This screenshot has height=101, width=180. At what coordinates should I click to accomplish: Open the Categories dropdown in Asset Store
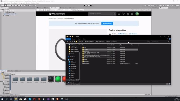coord(53,10)
